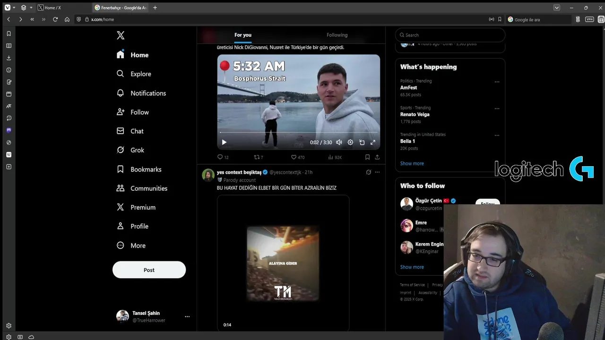The image size is (605, 340).
Task: Open Bookmarks panel in Vivaldi sidebar
Action: [x=9, y=34]
